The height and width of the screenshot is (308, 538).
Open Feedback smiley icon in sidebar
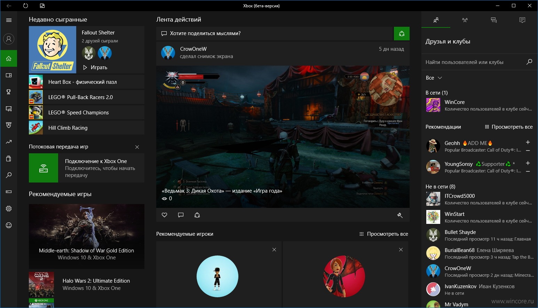[9, 225]
